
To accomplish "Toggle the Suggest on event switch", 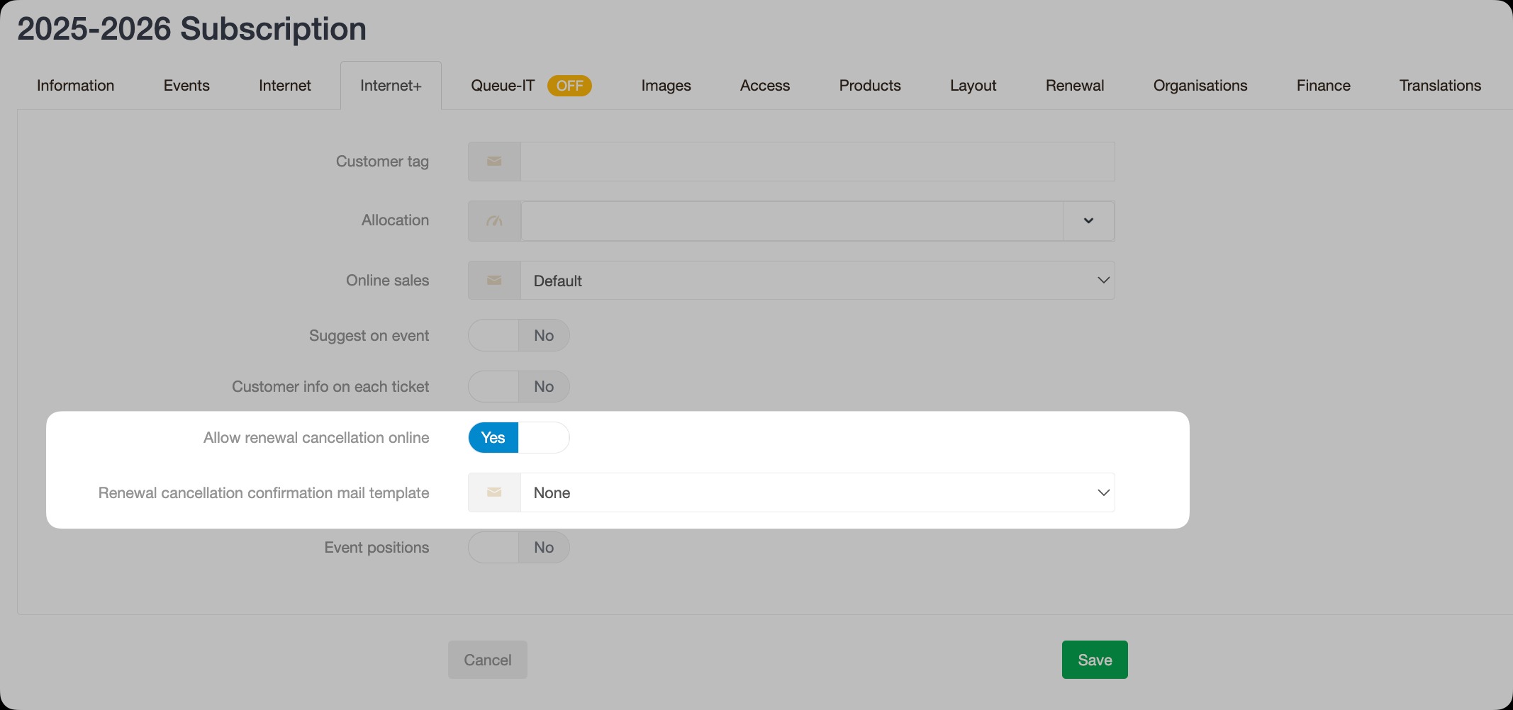I will tap(519, 335).
